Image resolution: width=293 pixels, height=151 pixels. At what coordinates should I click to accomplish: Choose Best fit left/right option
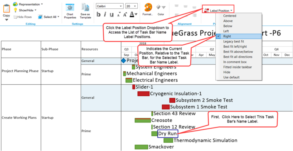click(x=239, y=46)
